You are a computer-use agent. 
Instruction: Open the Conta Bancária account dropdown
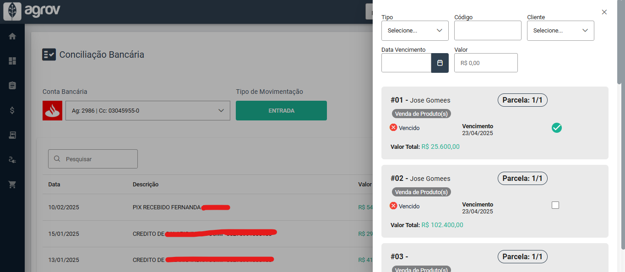click(147, 111)
